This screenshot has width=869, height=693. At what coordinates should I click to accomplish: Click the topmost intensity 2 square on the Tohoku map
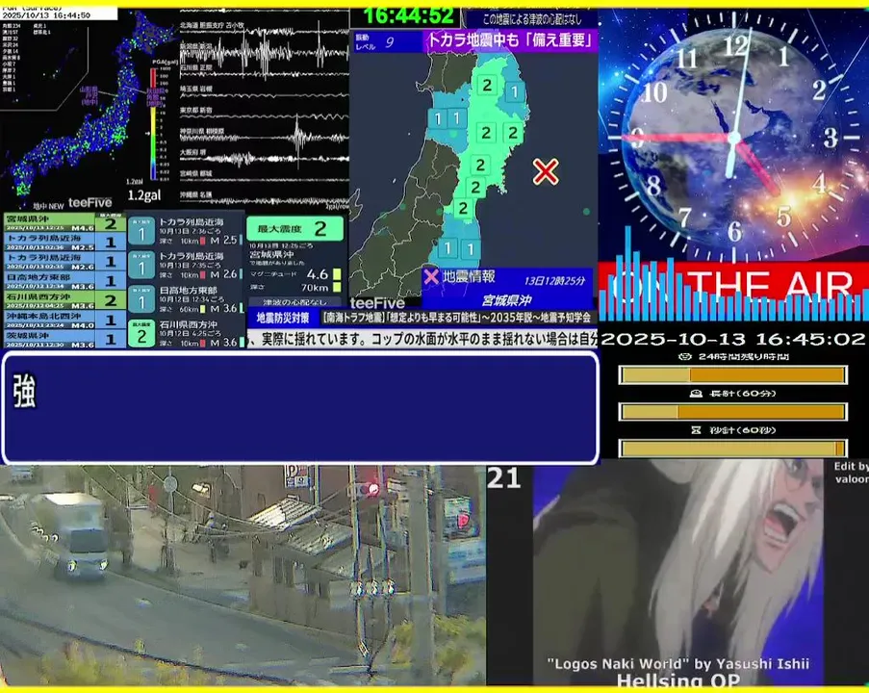[487, 86]
